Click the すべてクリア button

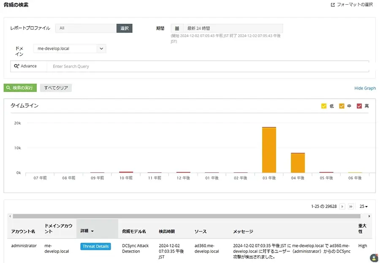[x=56, y=88]
